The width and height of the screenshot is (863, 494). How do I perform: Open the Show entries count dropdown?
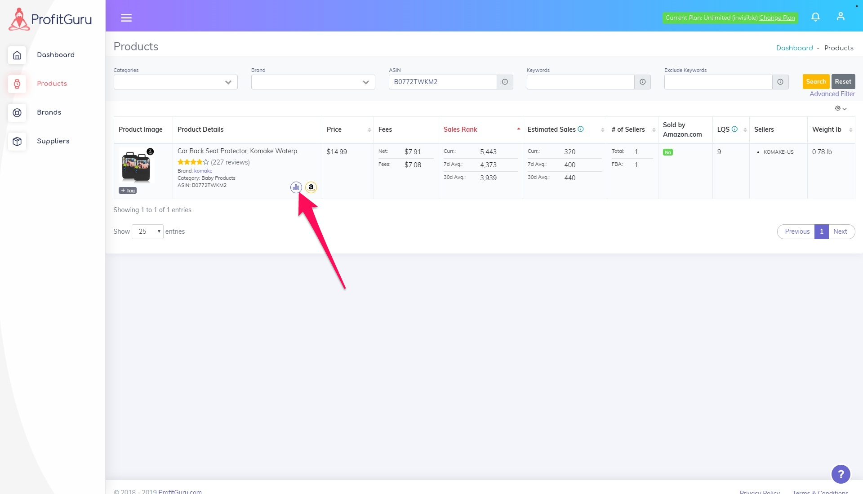point(147,231)
